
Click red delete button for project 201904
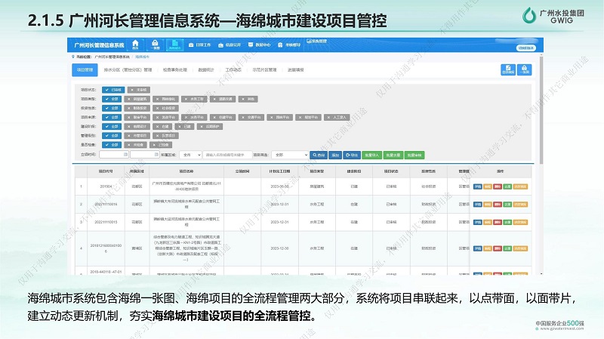(x=498, y=186)
